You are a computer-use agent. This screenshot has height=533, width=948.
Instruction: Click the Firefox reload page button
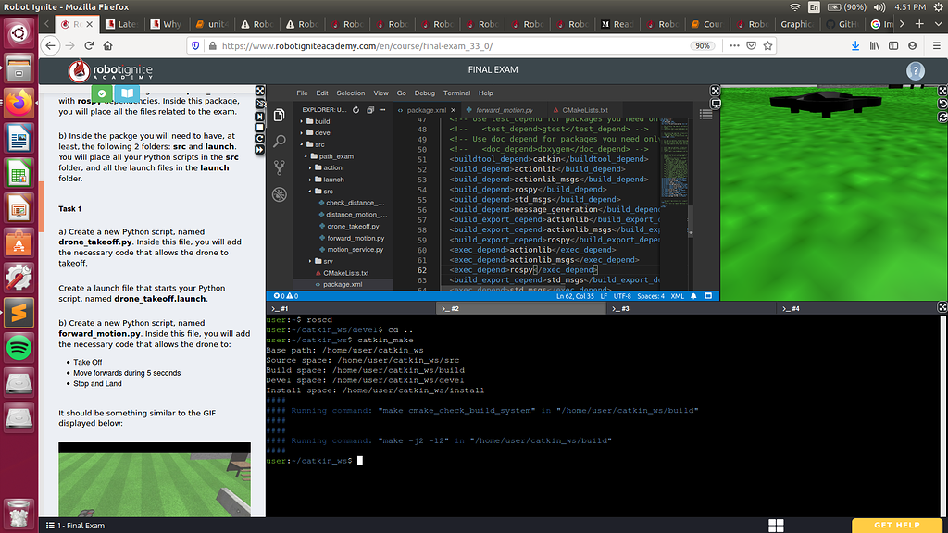(87, 45)
